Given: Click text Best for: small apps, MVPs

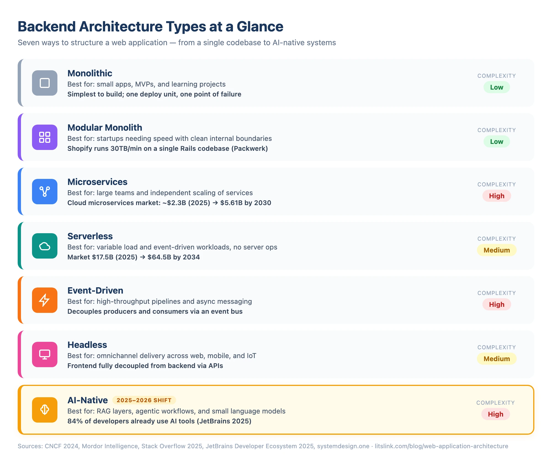Looking at the screenshot, I should pyautogui.click(x=146, y=84).
